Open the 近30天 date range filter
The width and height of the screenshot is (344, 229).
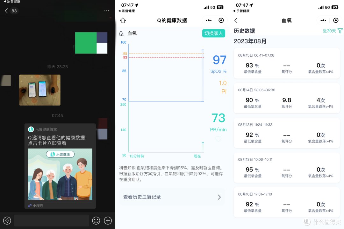[329, 31]
